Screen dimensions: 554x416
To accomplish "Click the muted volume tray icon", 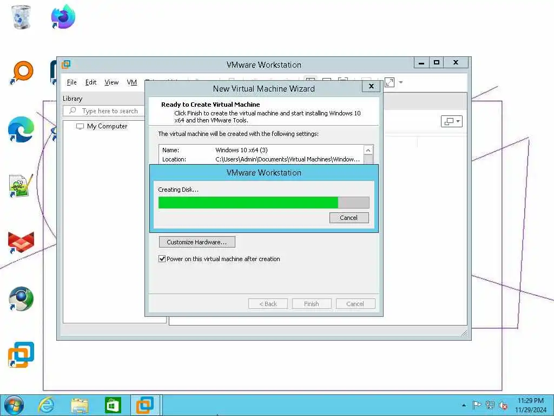I will (503, 405).
